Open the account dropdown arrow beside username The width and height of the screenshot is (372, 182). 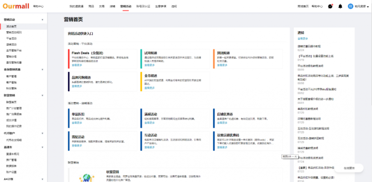(368, 7)
